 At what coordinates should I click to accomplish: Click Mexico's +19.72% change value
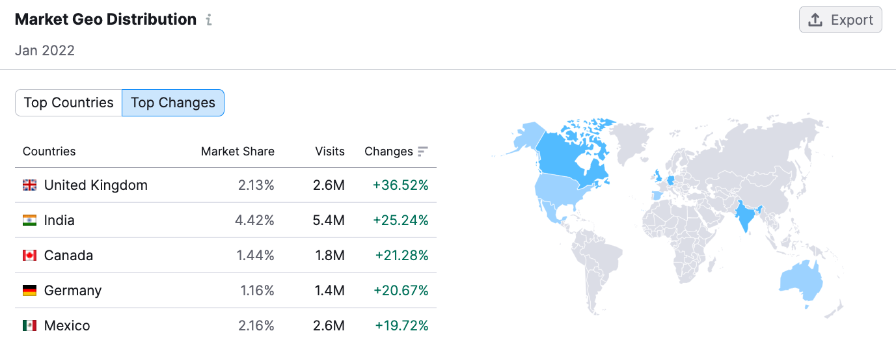click(401, 326)
